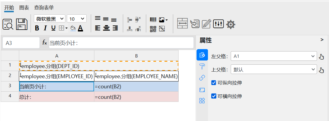The width and height of the screenshot is (329, 121).
Task: Open the report preview icon
Action: (8, 24)
